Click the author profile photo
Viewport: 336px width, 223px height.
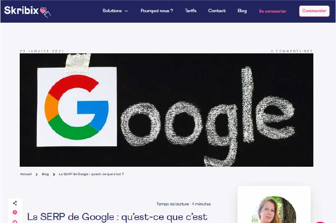[x=274, y=210]
